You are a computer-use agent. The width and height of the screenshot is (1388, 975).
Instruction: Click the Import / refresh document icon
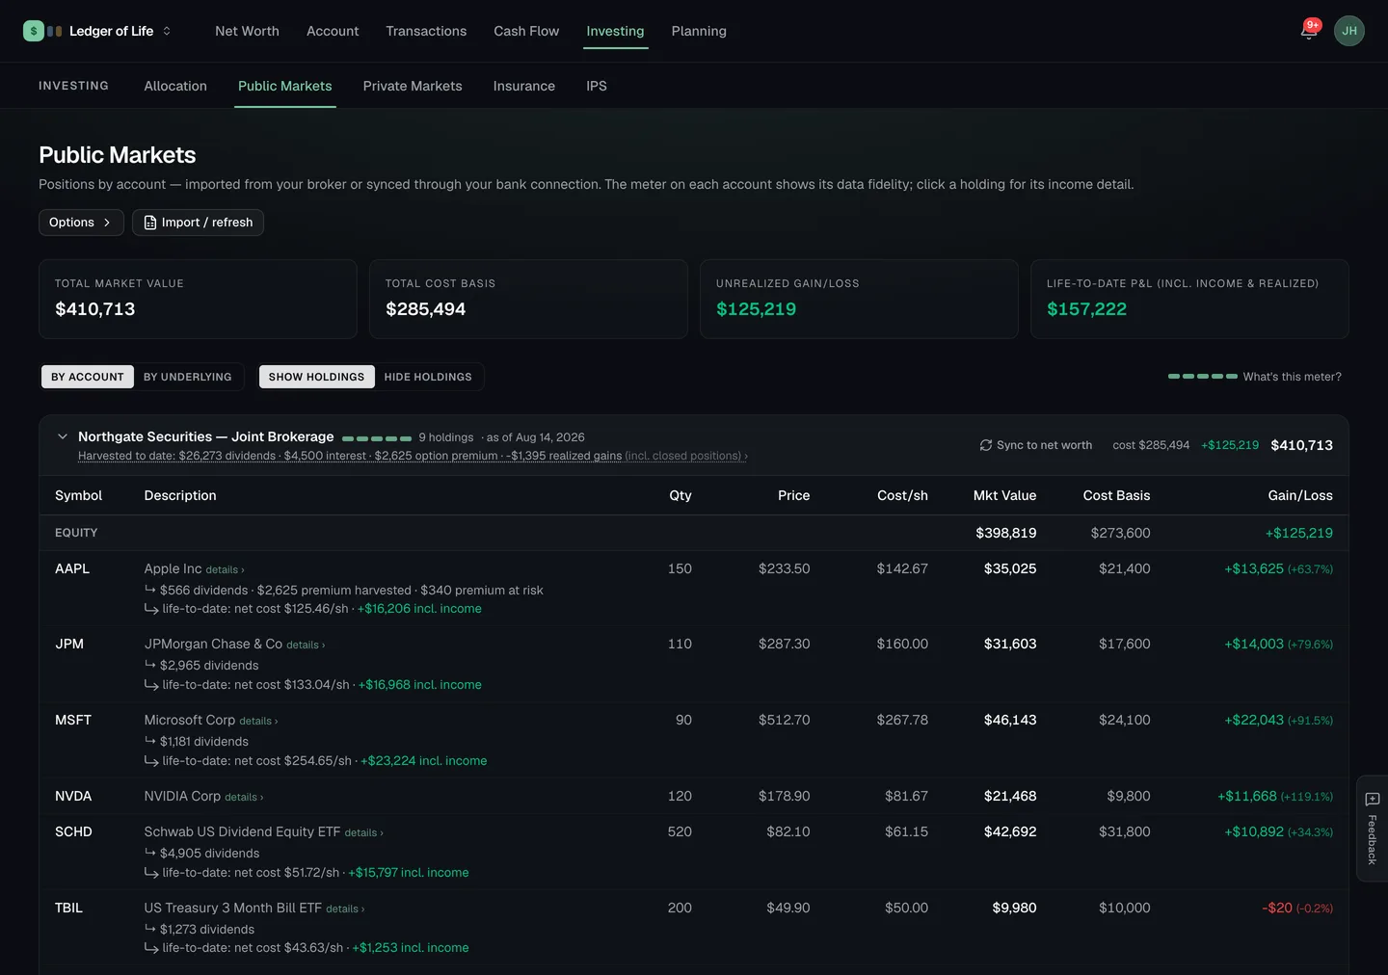(150, 223)
